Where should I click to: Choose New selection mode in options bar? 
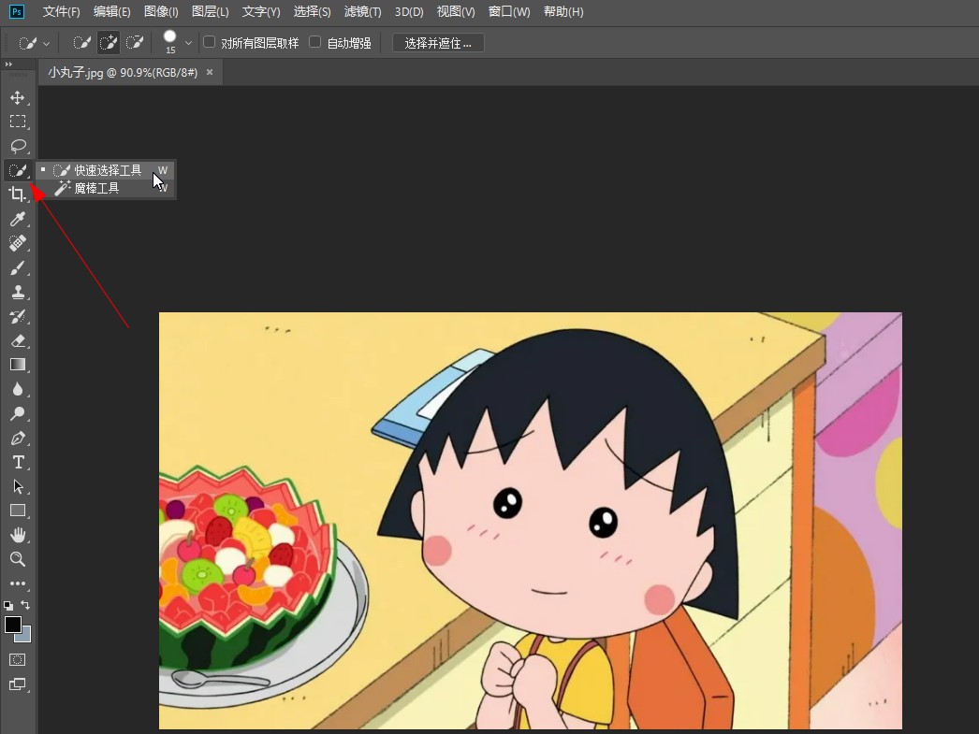pos(81,43)
